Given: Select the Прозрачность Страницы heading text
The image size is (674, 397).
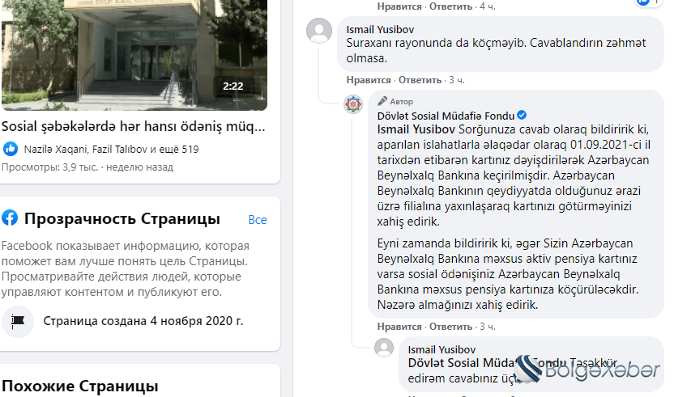Looking at the screenshot, I should click(x=122, y=218).
